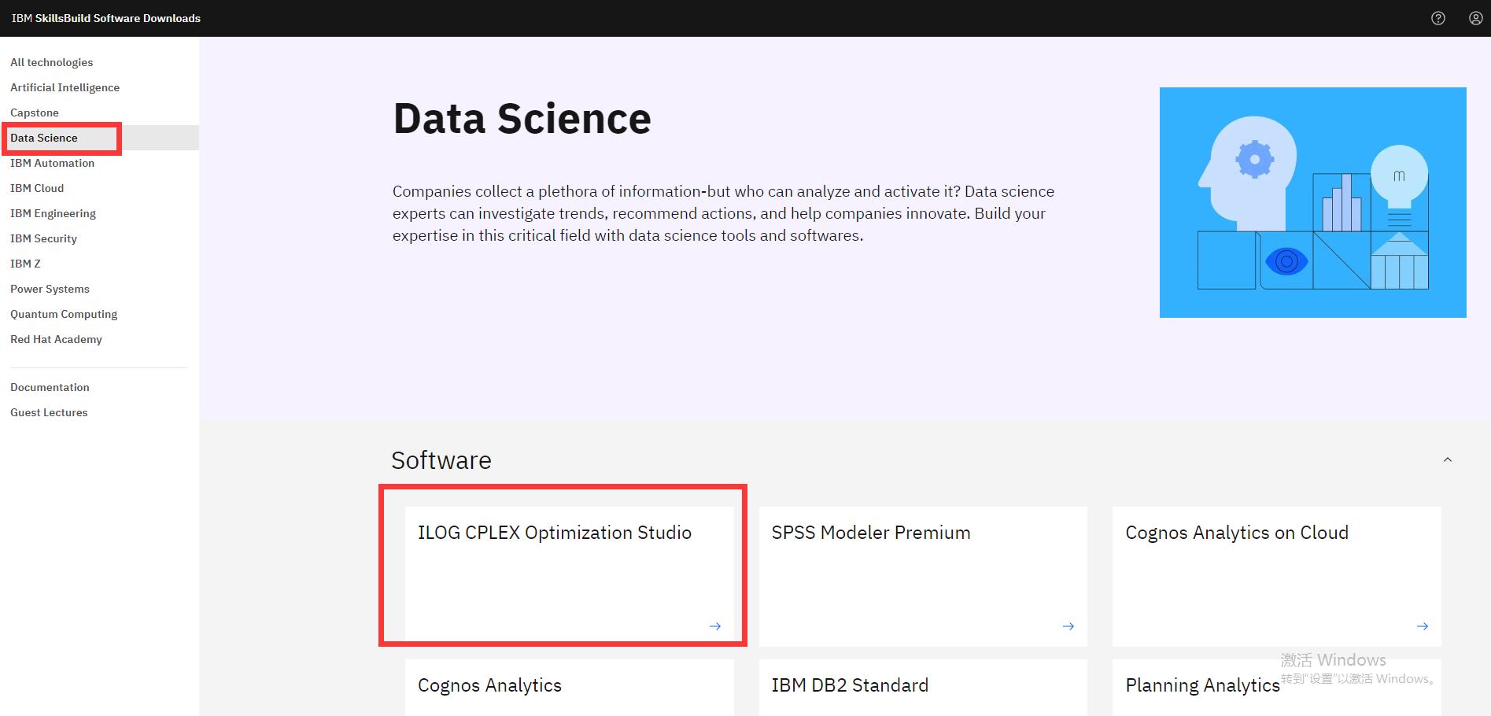The image size is (1491, 716).
Task: Open IBM Cloud category
Action: [x=37, y=188]
